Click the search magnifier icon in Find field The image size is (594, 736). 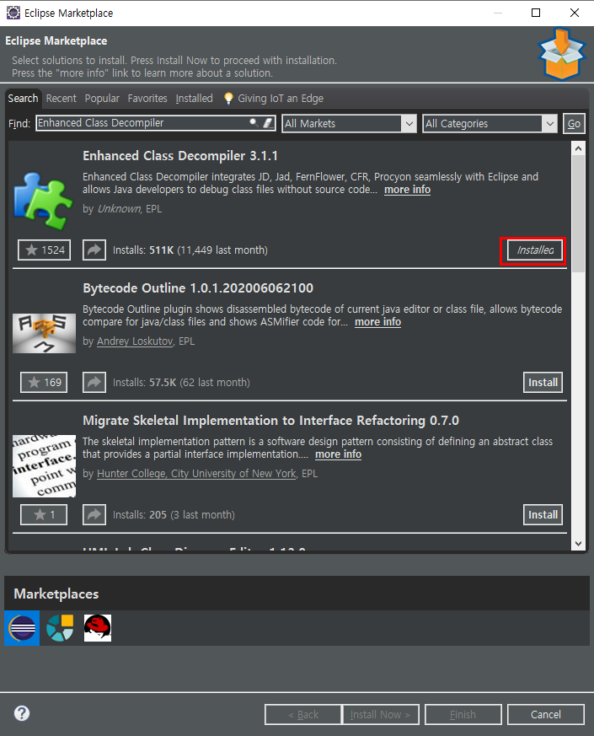pos(254,122)
